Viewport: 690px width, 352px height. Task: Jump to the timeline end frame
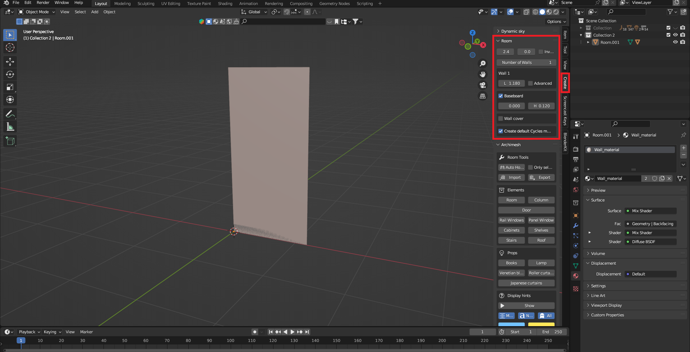click(x=307, y=332)
